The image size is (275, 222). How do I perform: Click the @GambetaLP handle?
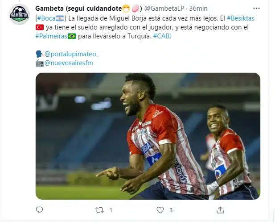pos(164,8)
